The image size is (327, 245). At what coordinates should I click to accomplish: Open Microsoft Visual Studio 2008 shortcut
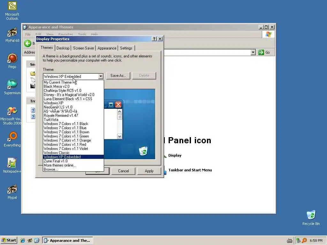[x=11, y=116]
